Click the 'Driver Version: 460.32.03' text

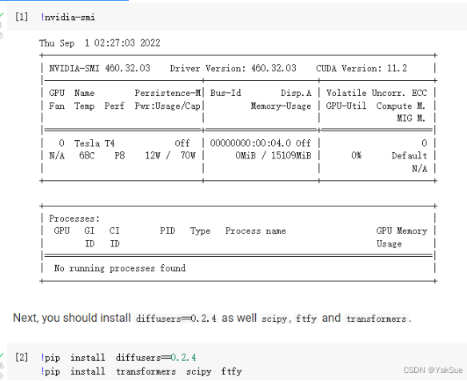(x=233, y=68)
